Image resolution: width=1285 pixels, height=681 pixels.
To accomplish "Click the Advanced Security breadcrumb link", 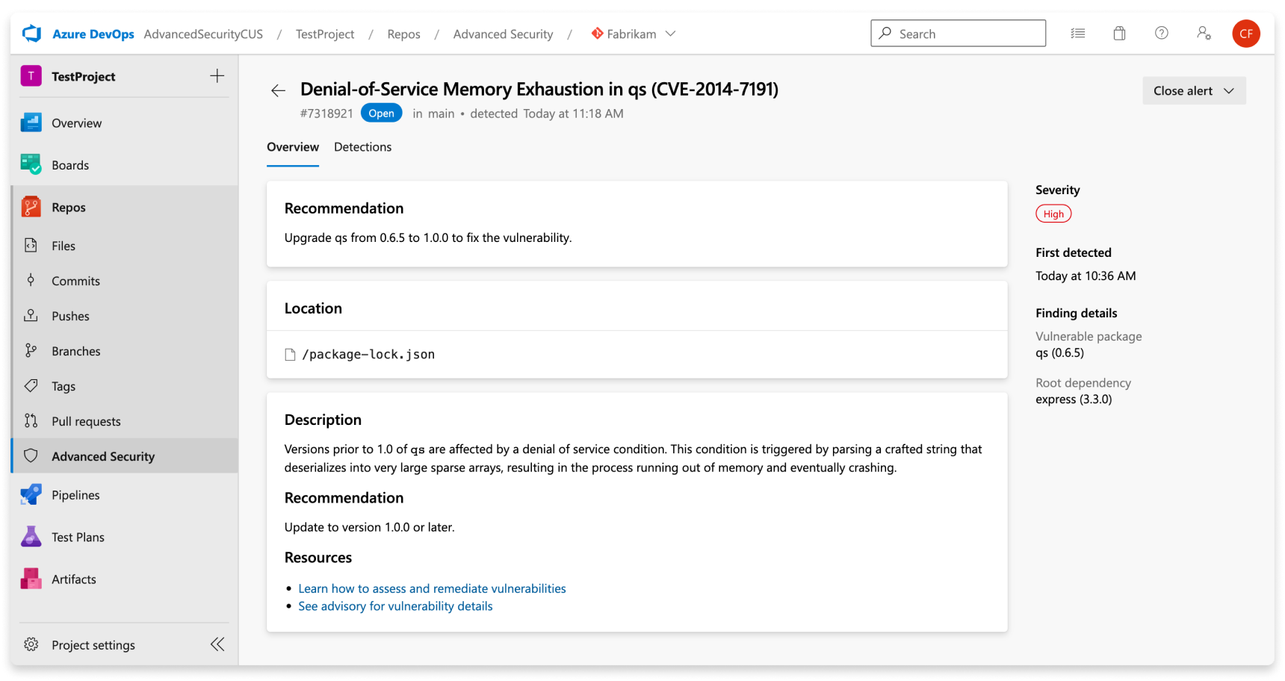I will [x=503, y=34].
